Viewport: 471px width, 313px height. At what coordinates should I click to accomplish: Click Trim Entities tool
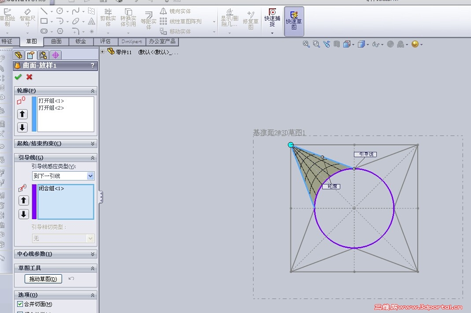click(x=108, y=18)
